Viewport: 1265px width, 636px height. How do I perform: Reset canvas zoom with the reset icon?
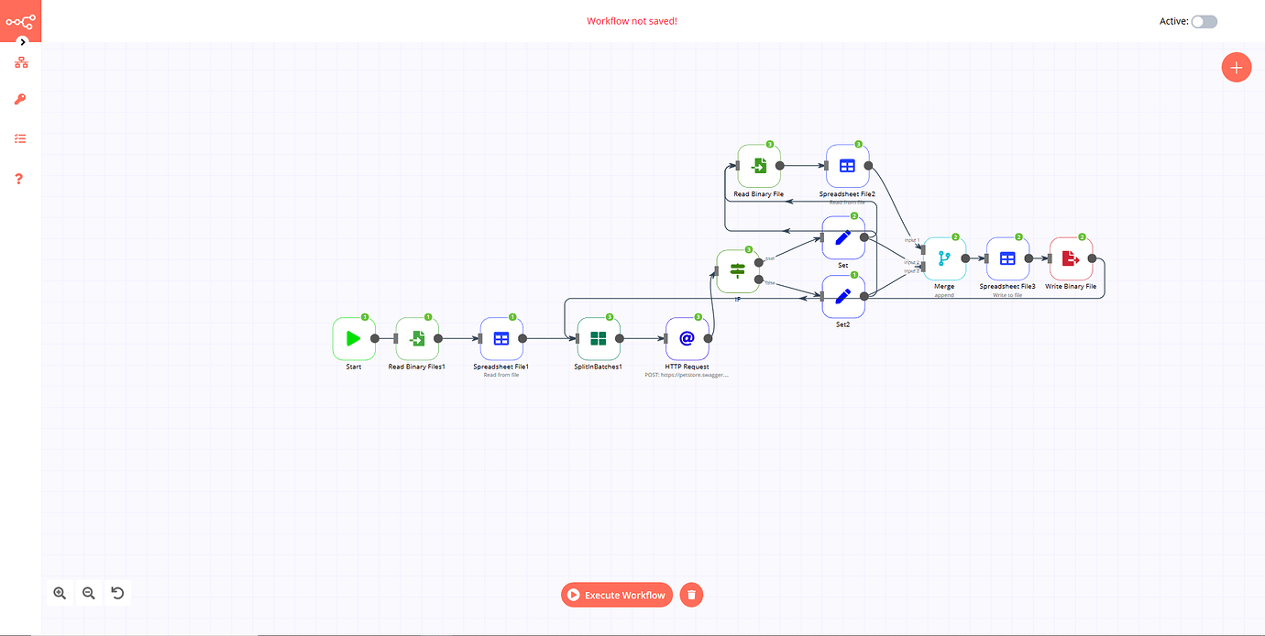117,593
